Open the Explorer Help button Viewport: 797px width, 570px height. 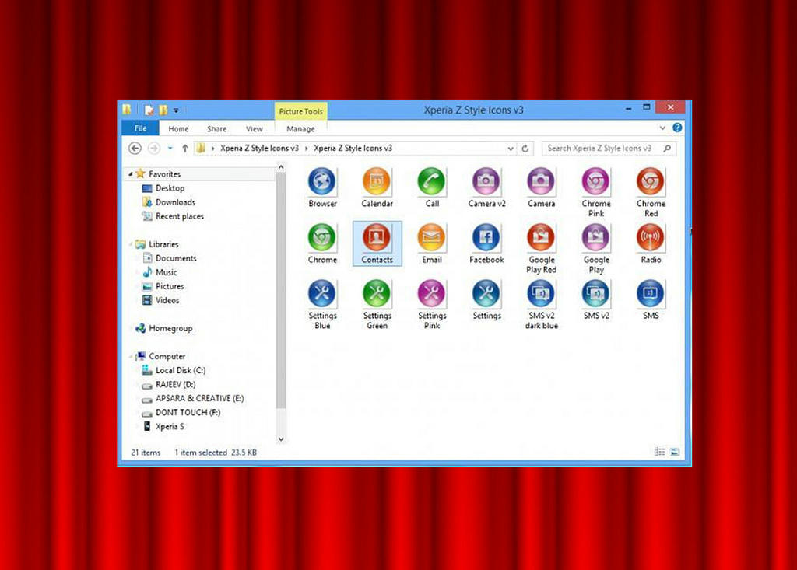[x=677, y=128]
